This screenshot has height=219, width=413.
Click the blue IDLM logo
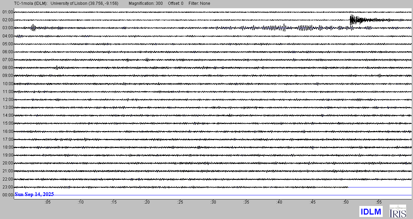coord(371,211)
